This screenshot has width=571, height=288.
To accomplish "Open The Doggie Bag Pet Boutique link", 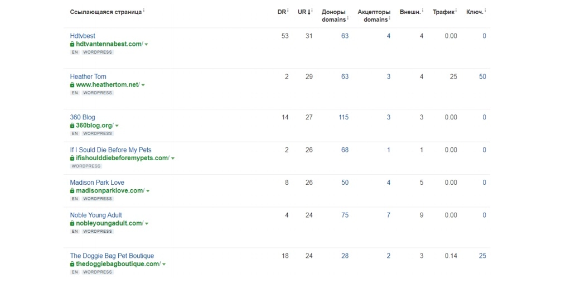I will [112, 256].
